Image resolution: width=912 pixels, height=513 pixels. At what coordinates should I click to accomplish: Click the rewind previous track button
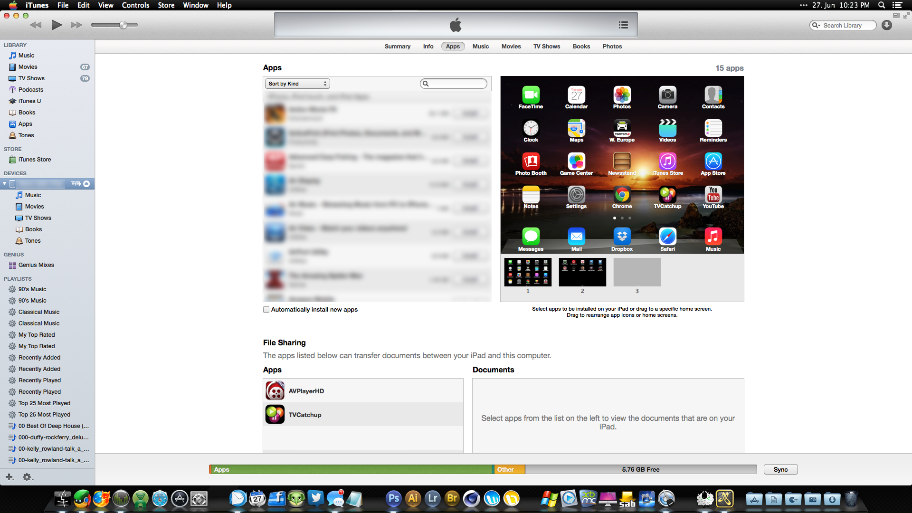[36, 25]
